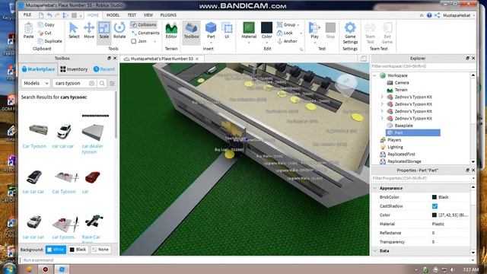Duplicate the selected part
The height and width of the screenshot is (274, 487).
coord(49,41)
